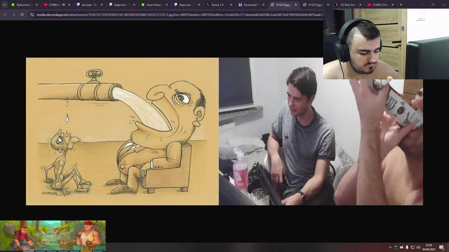Viewport: 449px width, 252px height.
Task: Mute the audio-playing YouTube tab via speaker icon
Action: pyautogui.click(x=63, y=5)
